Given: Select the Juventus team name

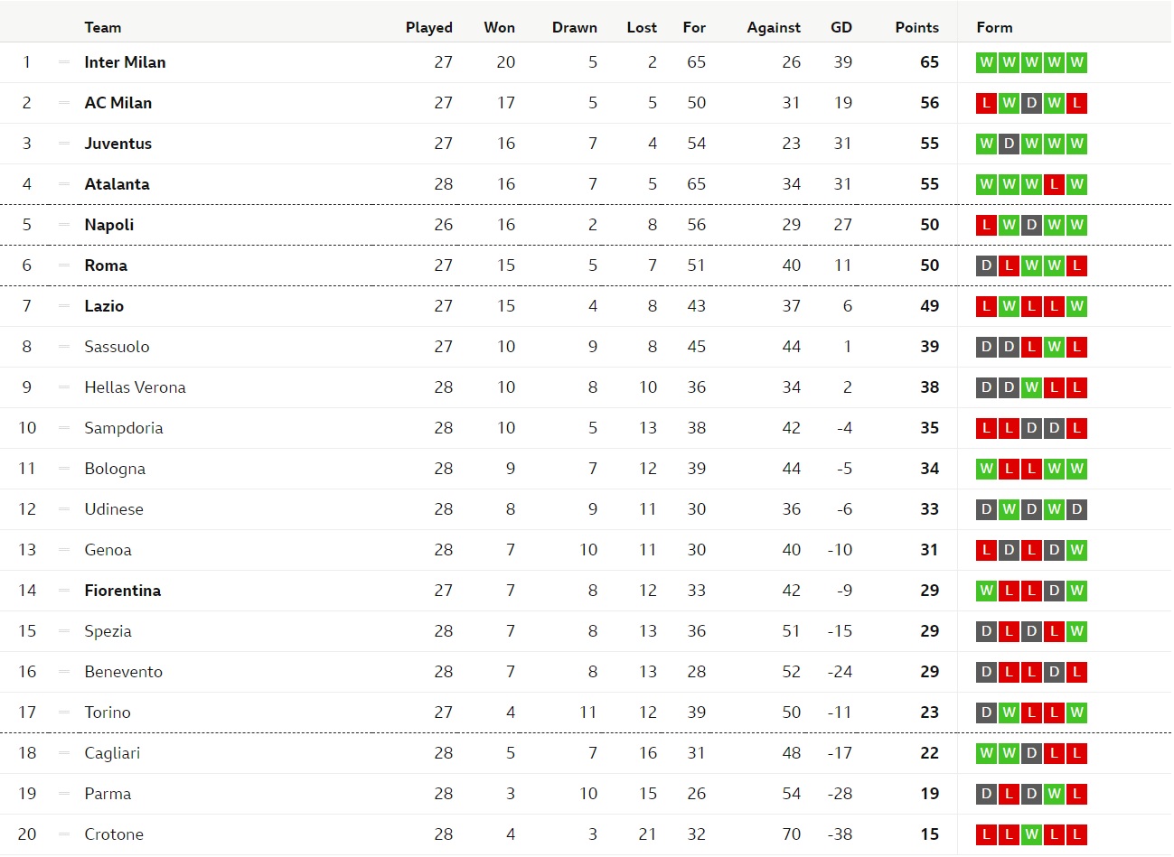Looking at the screenshot, I should coord(117,144).
